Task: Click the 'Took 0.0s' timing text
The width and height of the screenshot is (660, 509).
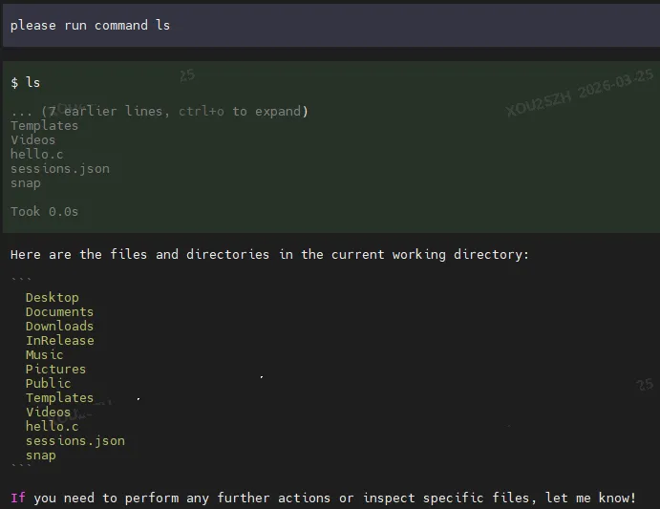Action: click(44, 212)
